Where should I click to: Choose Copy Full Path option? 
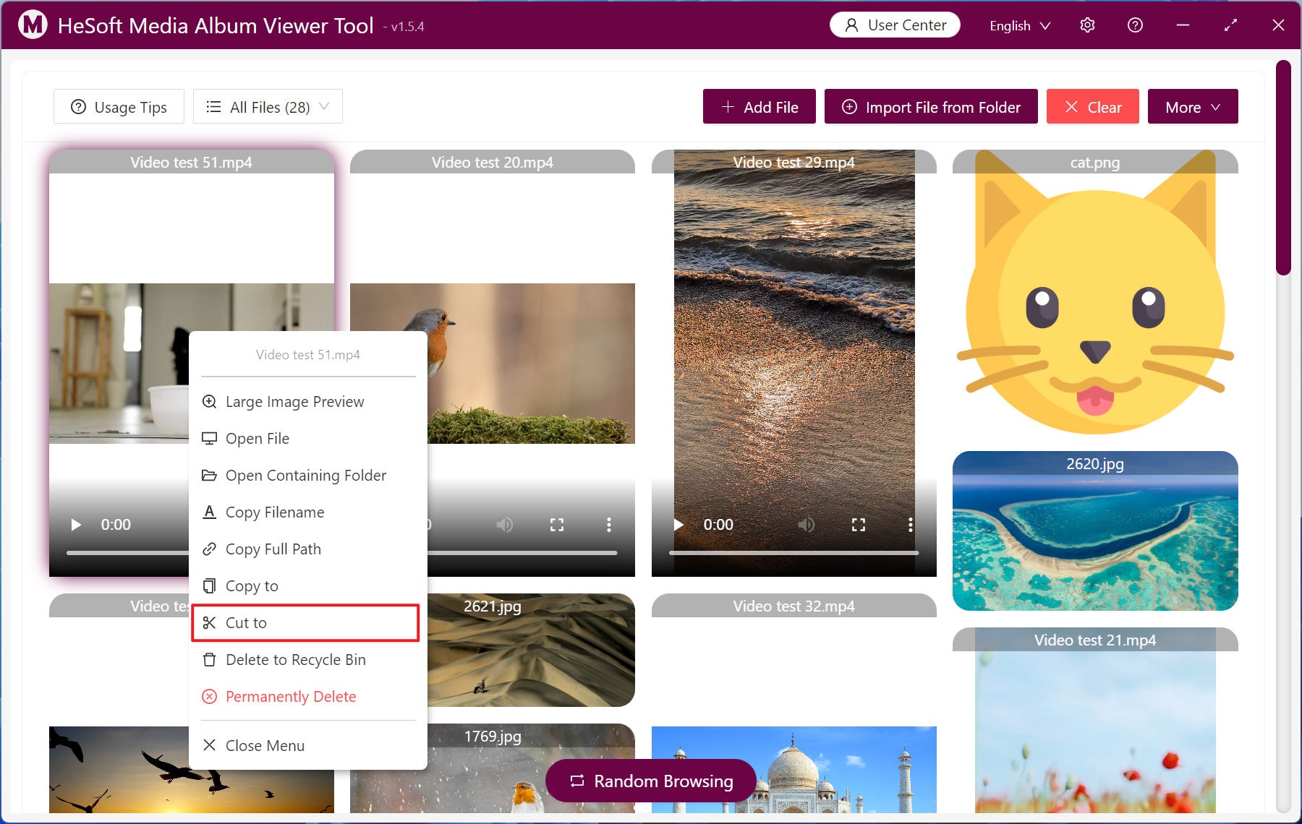pos(308,549)
